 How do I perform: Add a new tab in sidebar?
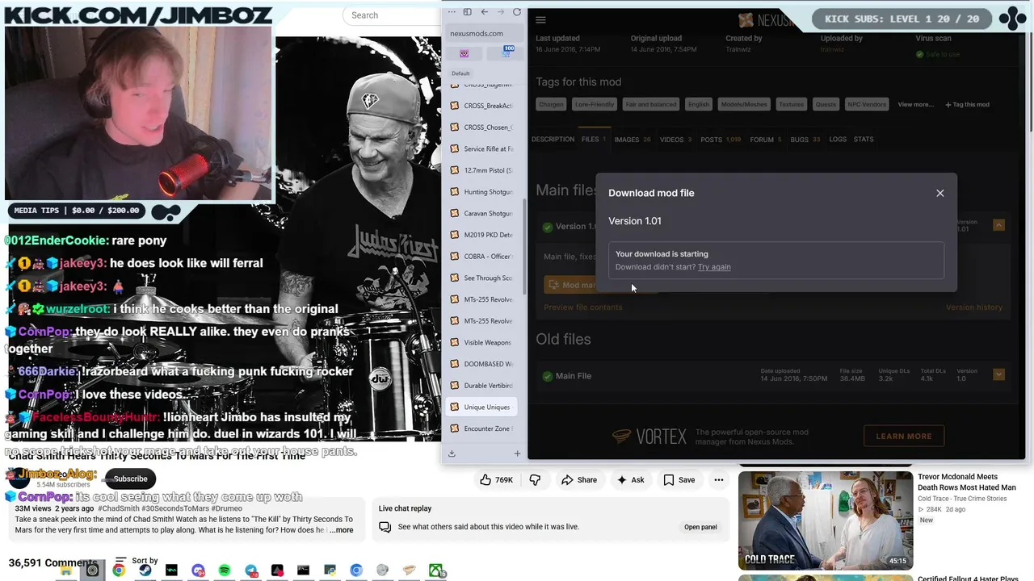point(517,454)
